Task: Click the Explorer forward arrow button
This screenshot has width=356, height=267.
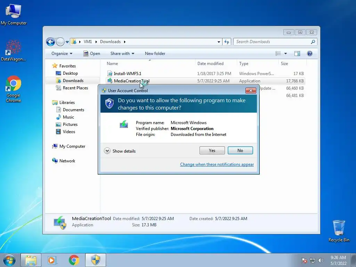Action: pos(60,42)
